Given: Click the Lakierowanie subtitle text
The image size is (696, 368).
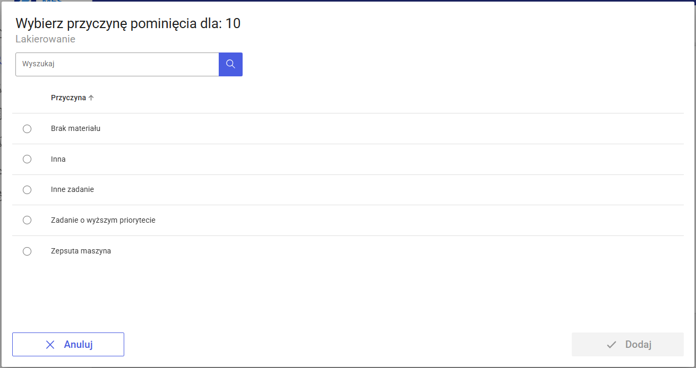Looking at the screenshot, I should click(45, 39).
